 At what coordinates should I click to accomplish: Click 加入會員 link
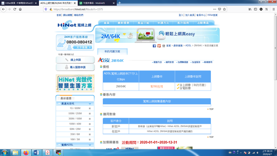tap(190, 15)
